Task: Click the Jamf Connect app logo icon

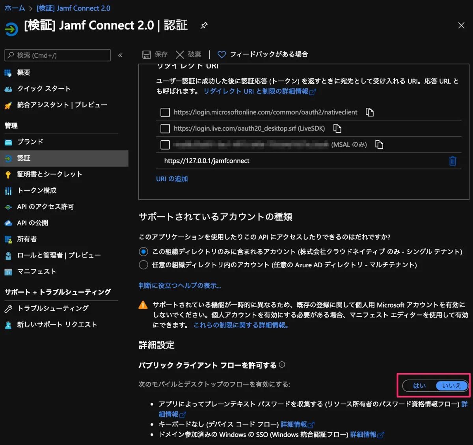Action: [x=11, y=29]
